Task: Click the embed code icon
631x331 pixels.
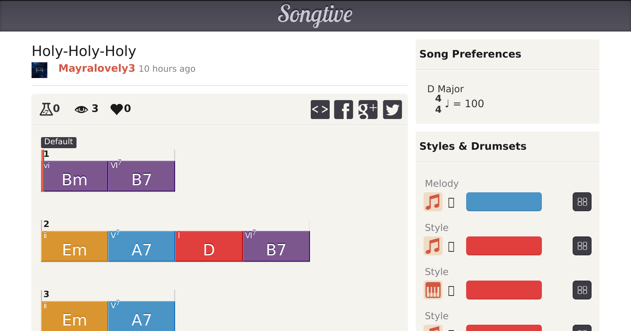Action: click(x=320, y=110)
